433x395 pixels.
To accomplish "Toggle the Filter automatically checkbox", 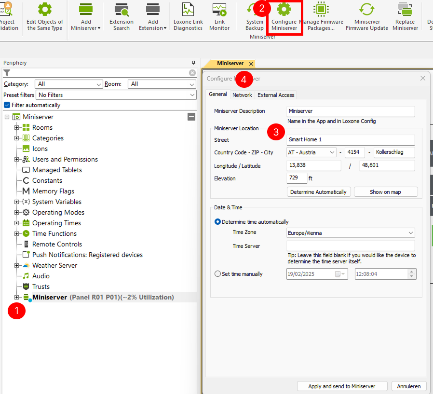I will click(7, 105).
